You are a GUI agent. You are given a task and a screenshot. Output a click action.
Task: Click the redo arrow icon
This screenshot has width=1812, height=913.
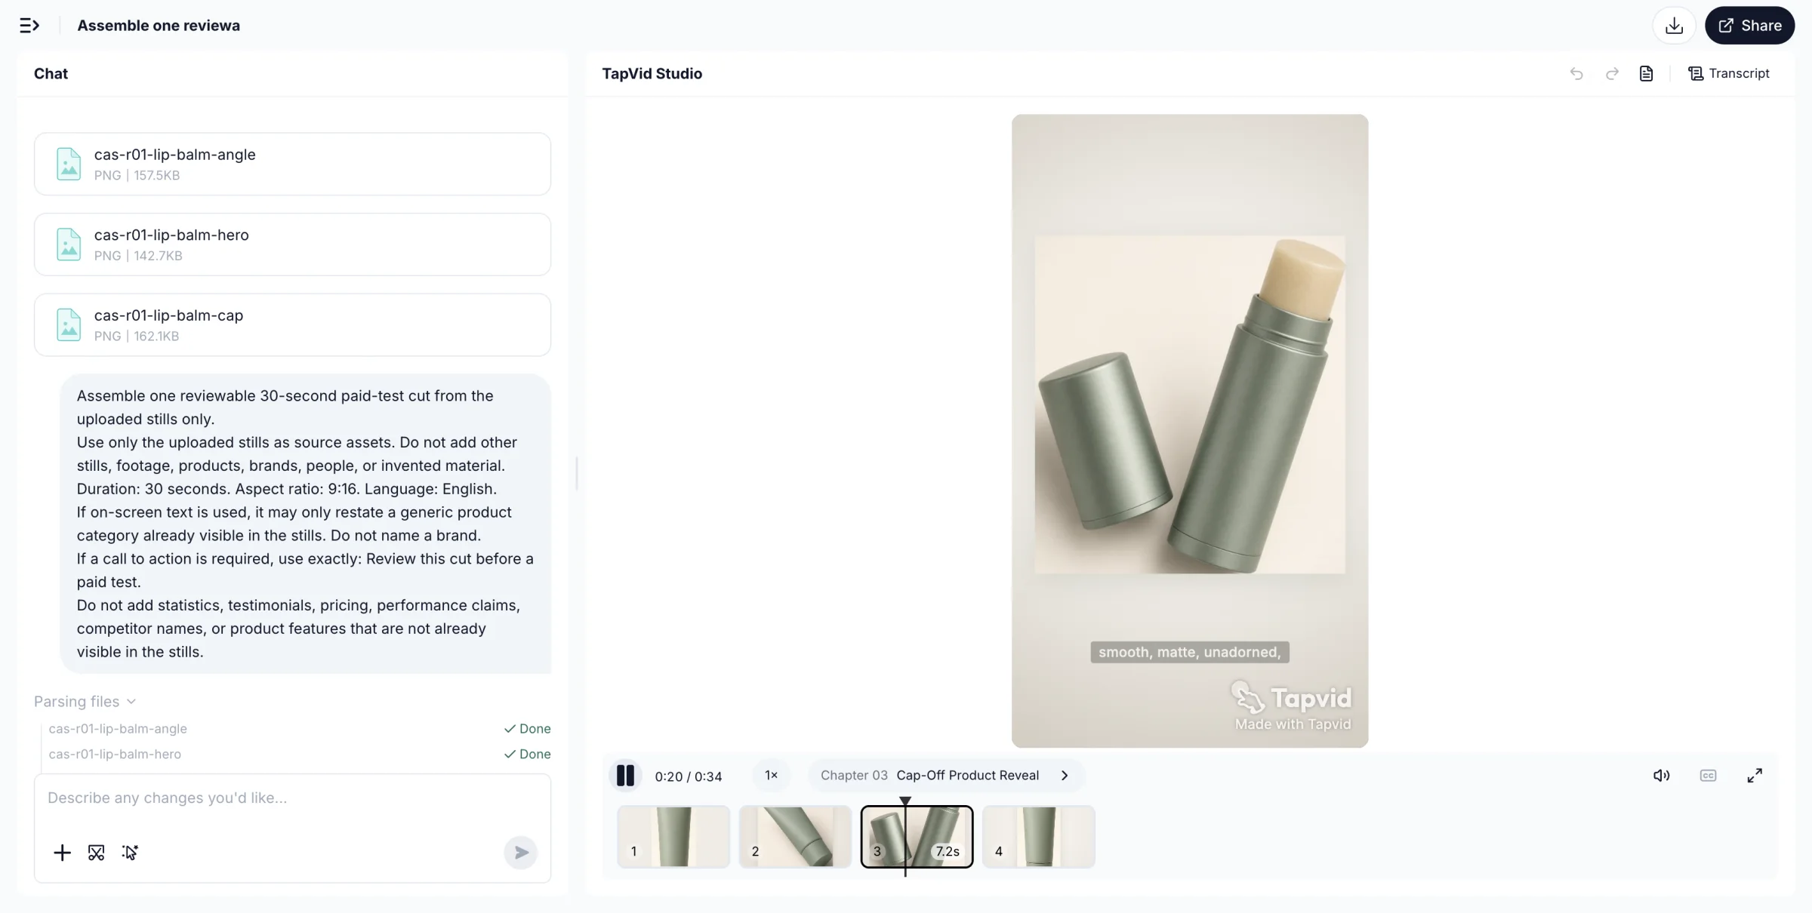[1612, 73]
